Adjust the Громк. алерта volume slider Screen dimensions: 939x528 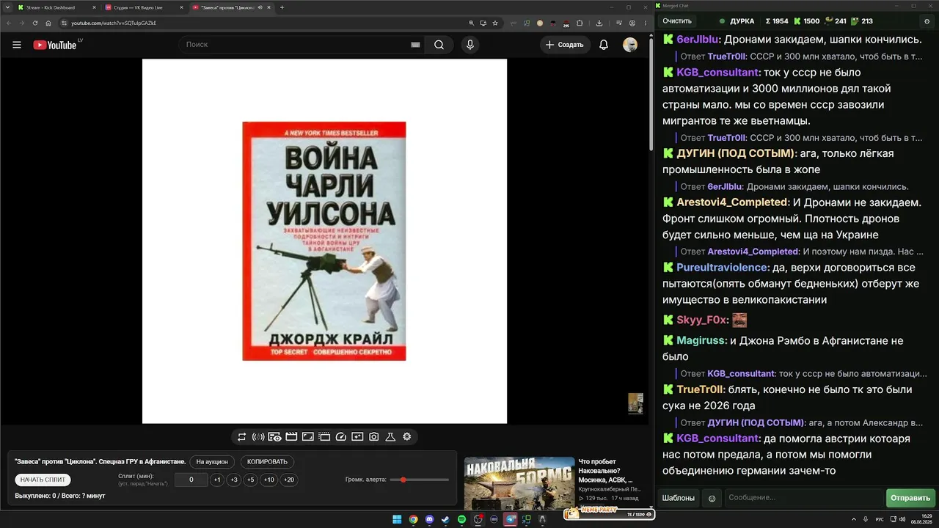tap(420, 480)
